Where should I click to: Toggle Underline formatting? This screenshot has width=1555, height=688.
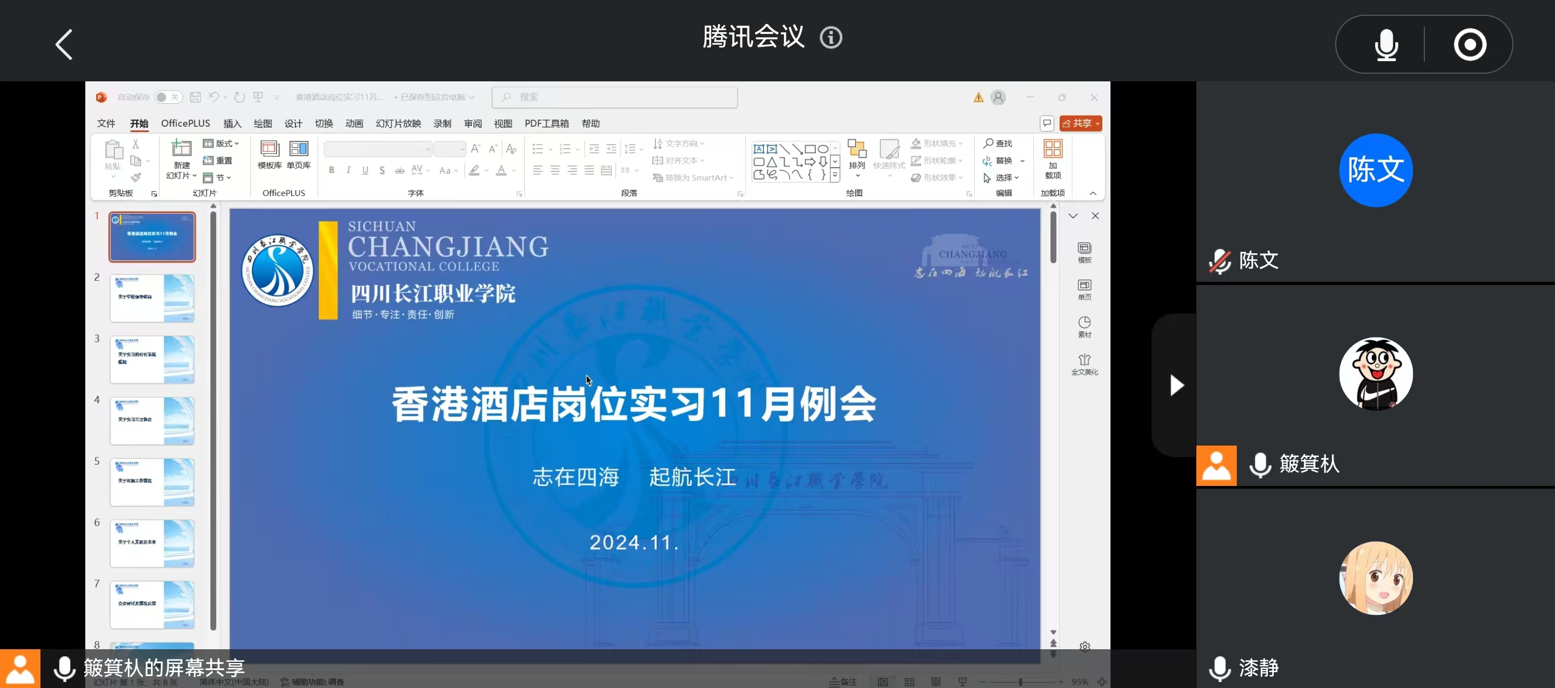pyautogui.click(x=365, y=171)
